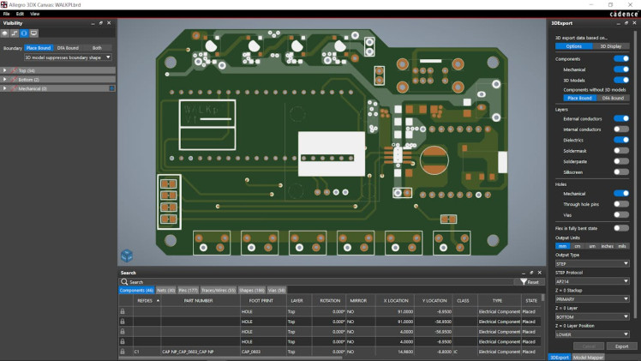Click the blue 3D view cube
Viewport: 641px width, 361px height.
126,255
